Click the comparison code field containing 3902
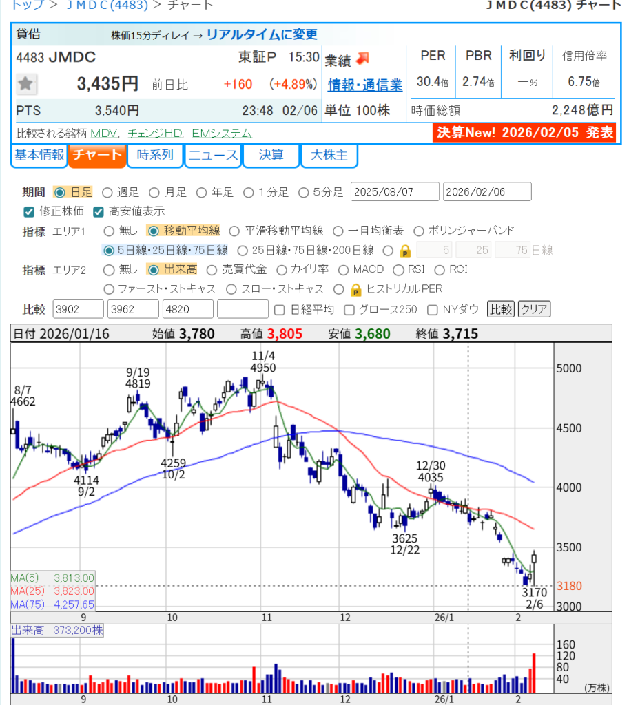629x705 pixels. tap(79, 310)
